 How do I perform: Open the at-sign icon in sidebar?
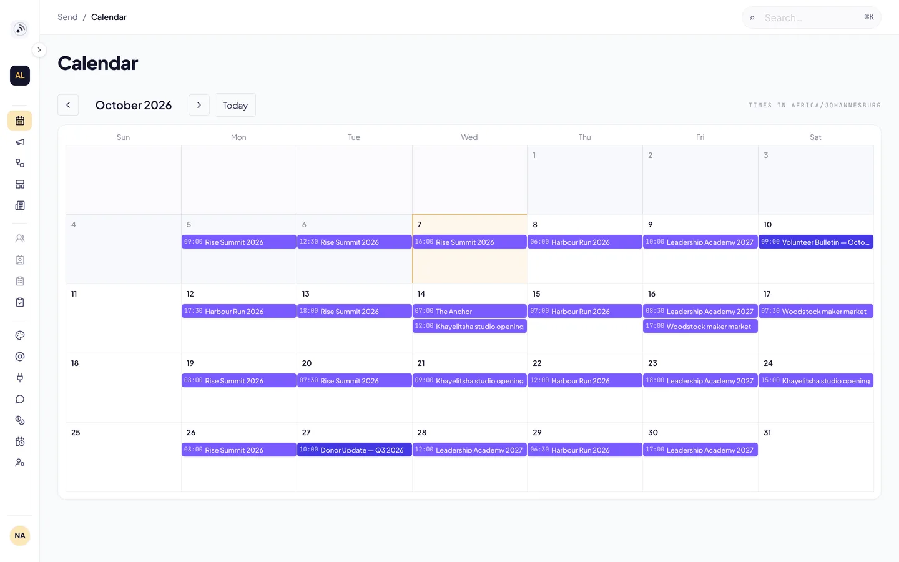(20, 357)
